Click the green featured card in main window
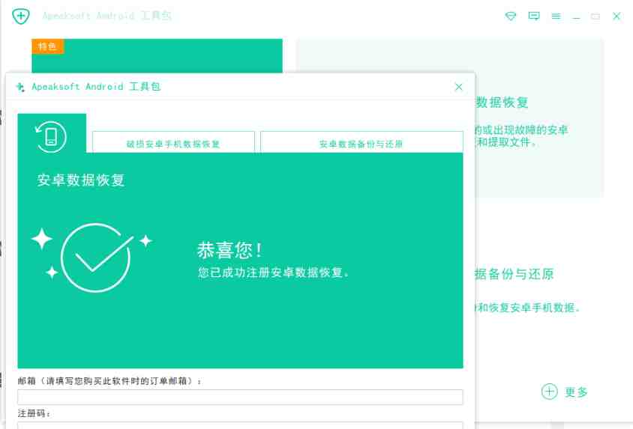The image size is (633, 429). 157,55
